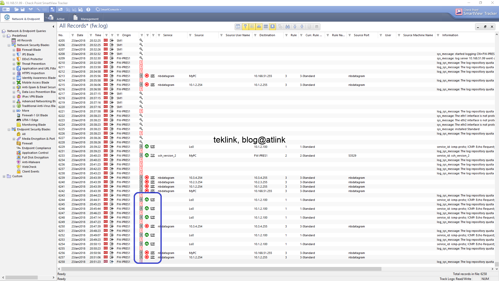The width and height of the screenshot is (499, 281).
Task: Click the Destination column filter funnel
Action: [255, 35]
